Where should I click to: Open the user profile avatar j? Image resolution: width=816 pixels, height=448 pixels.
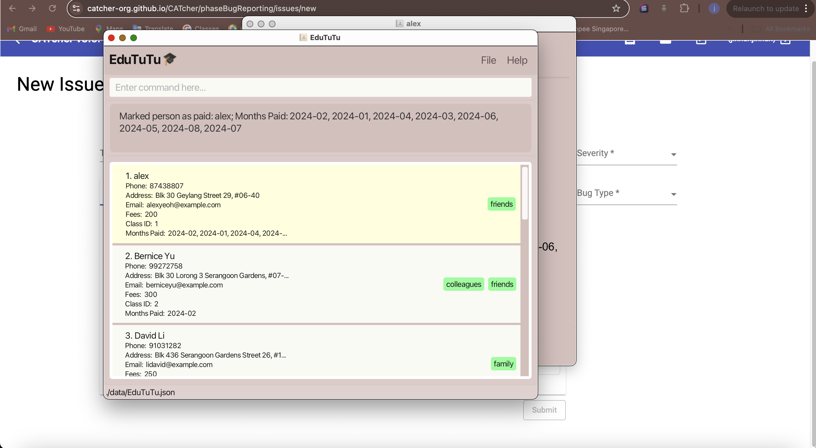(714, 9)
